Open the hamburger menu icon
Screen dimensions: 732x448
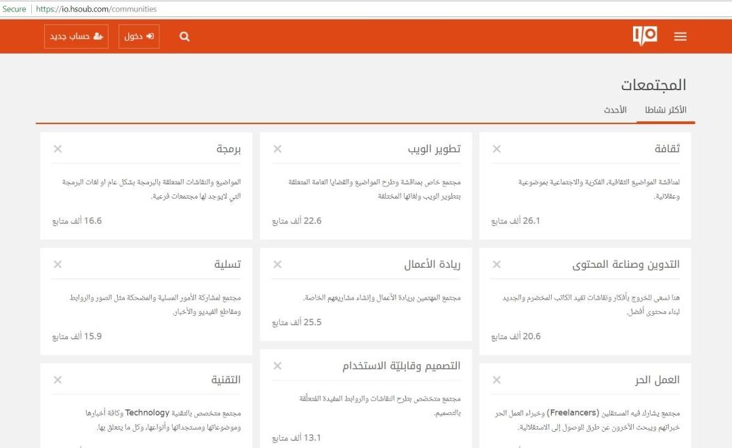click(x=680, y=37)
